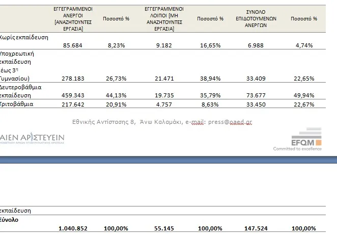The width and height of the screenshot is (337, 234).
Task: Select the 44,13% percentage cell
Action: [116, 95]
